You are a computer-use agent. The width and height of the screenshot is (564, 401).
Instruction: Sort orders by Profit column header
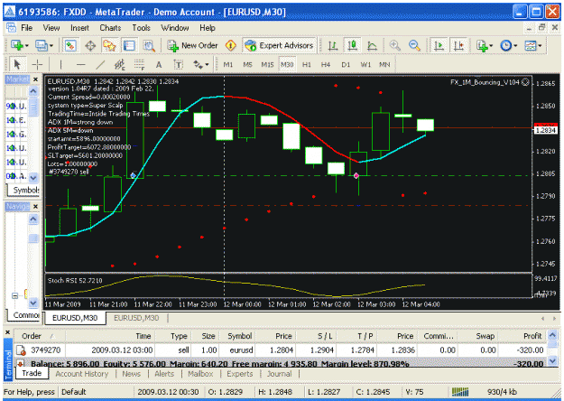(532, 336)
